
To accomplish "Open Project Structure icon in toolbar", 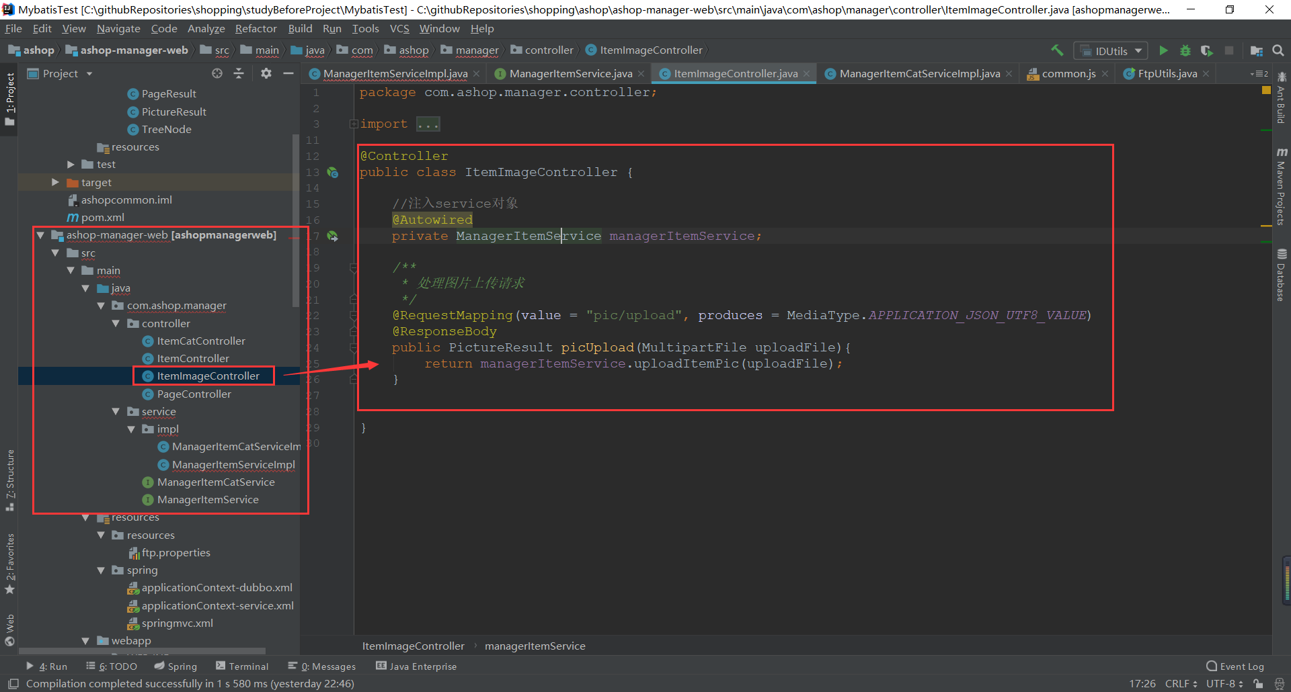I will (x=1256, y=50).
